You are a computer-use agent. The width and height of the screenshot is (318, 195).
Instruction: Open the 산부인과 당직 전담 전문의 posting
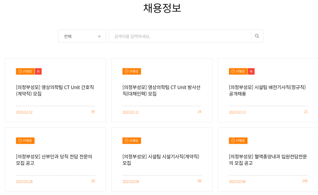tap(54, 160)
